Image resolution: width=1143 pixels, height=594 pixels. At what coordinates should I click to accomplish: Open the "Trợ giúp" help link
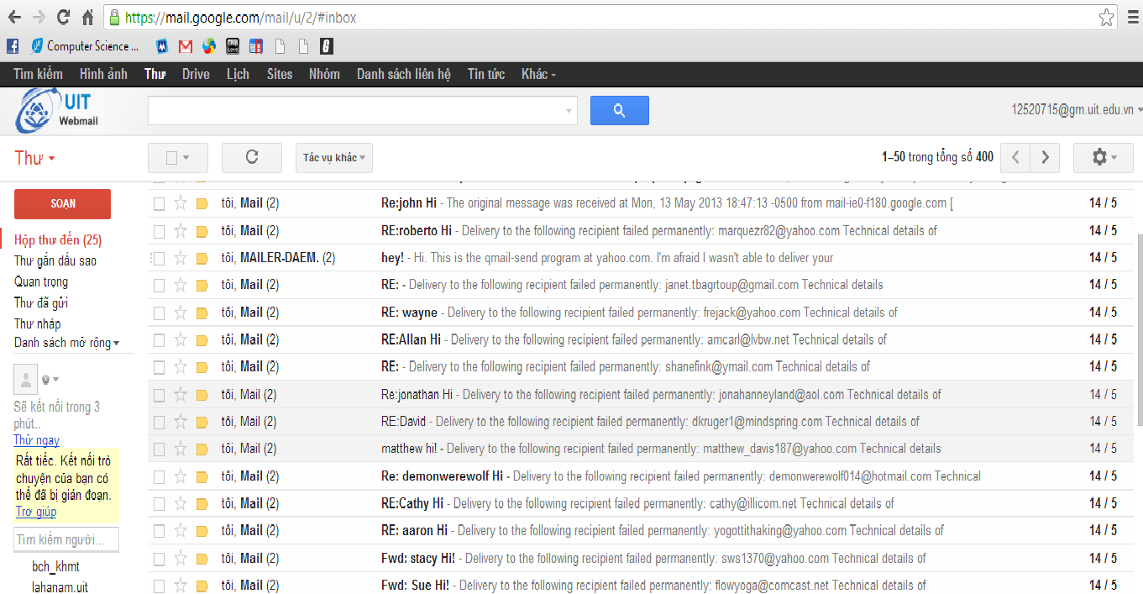35,511
